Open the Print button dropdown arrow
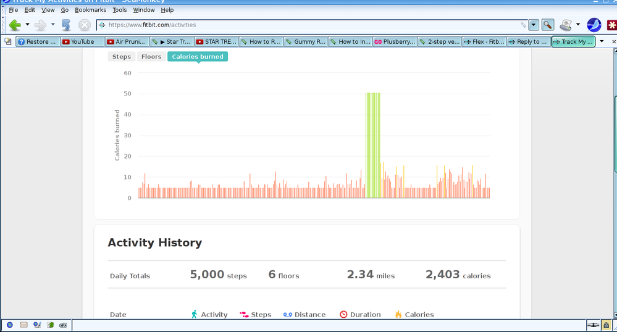 click(577, 25)
